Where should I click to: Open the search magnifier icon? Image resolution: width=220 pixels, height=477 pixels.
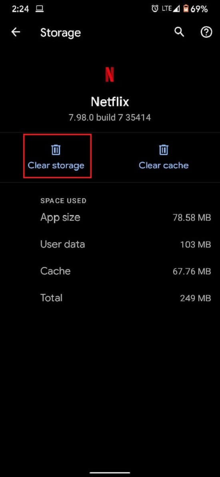(x=179, y=32)
